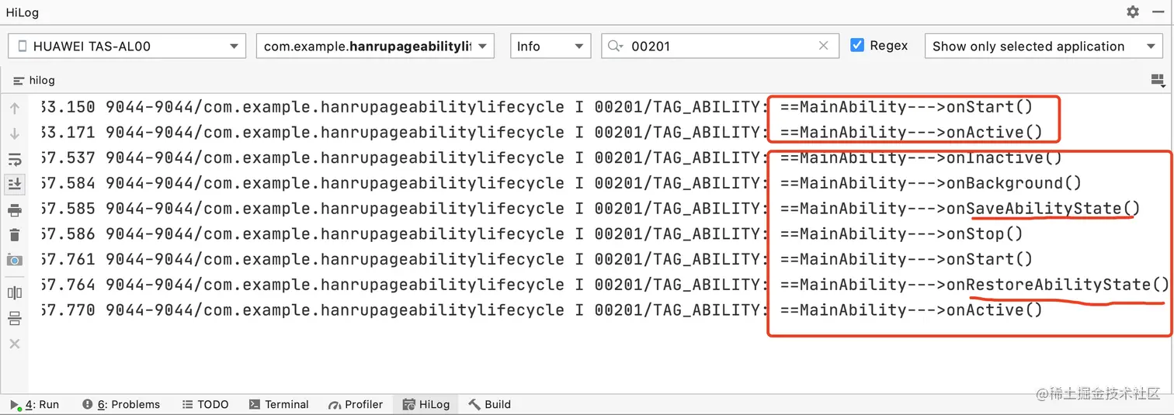
Task: Open the Info log level dropdown
Action: click(551, 47)
